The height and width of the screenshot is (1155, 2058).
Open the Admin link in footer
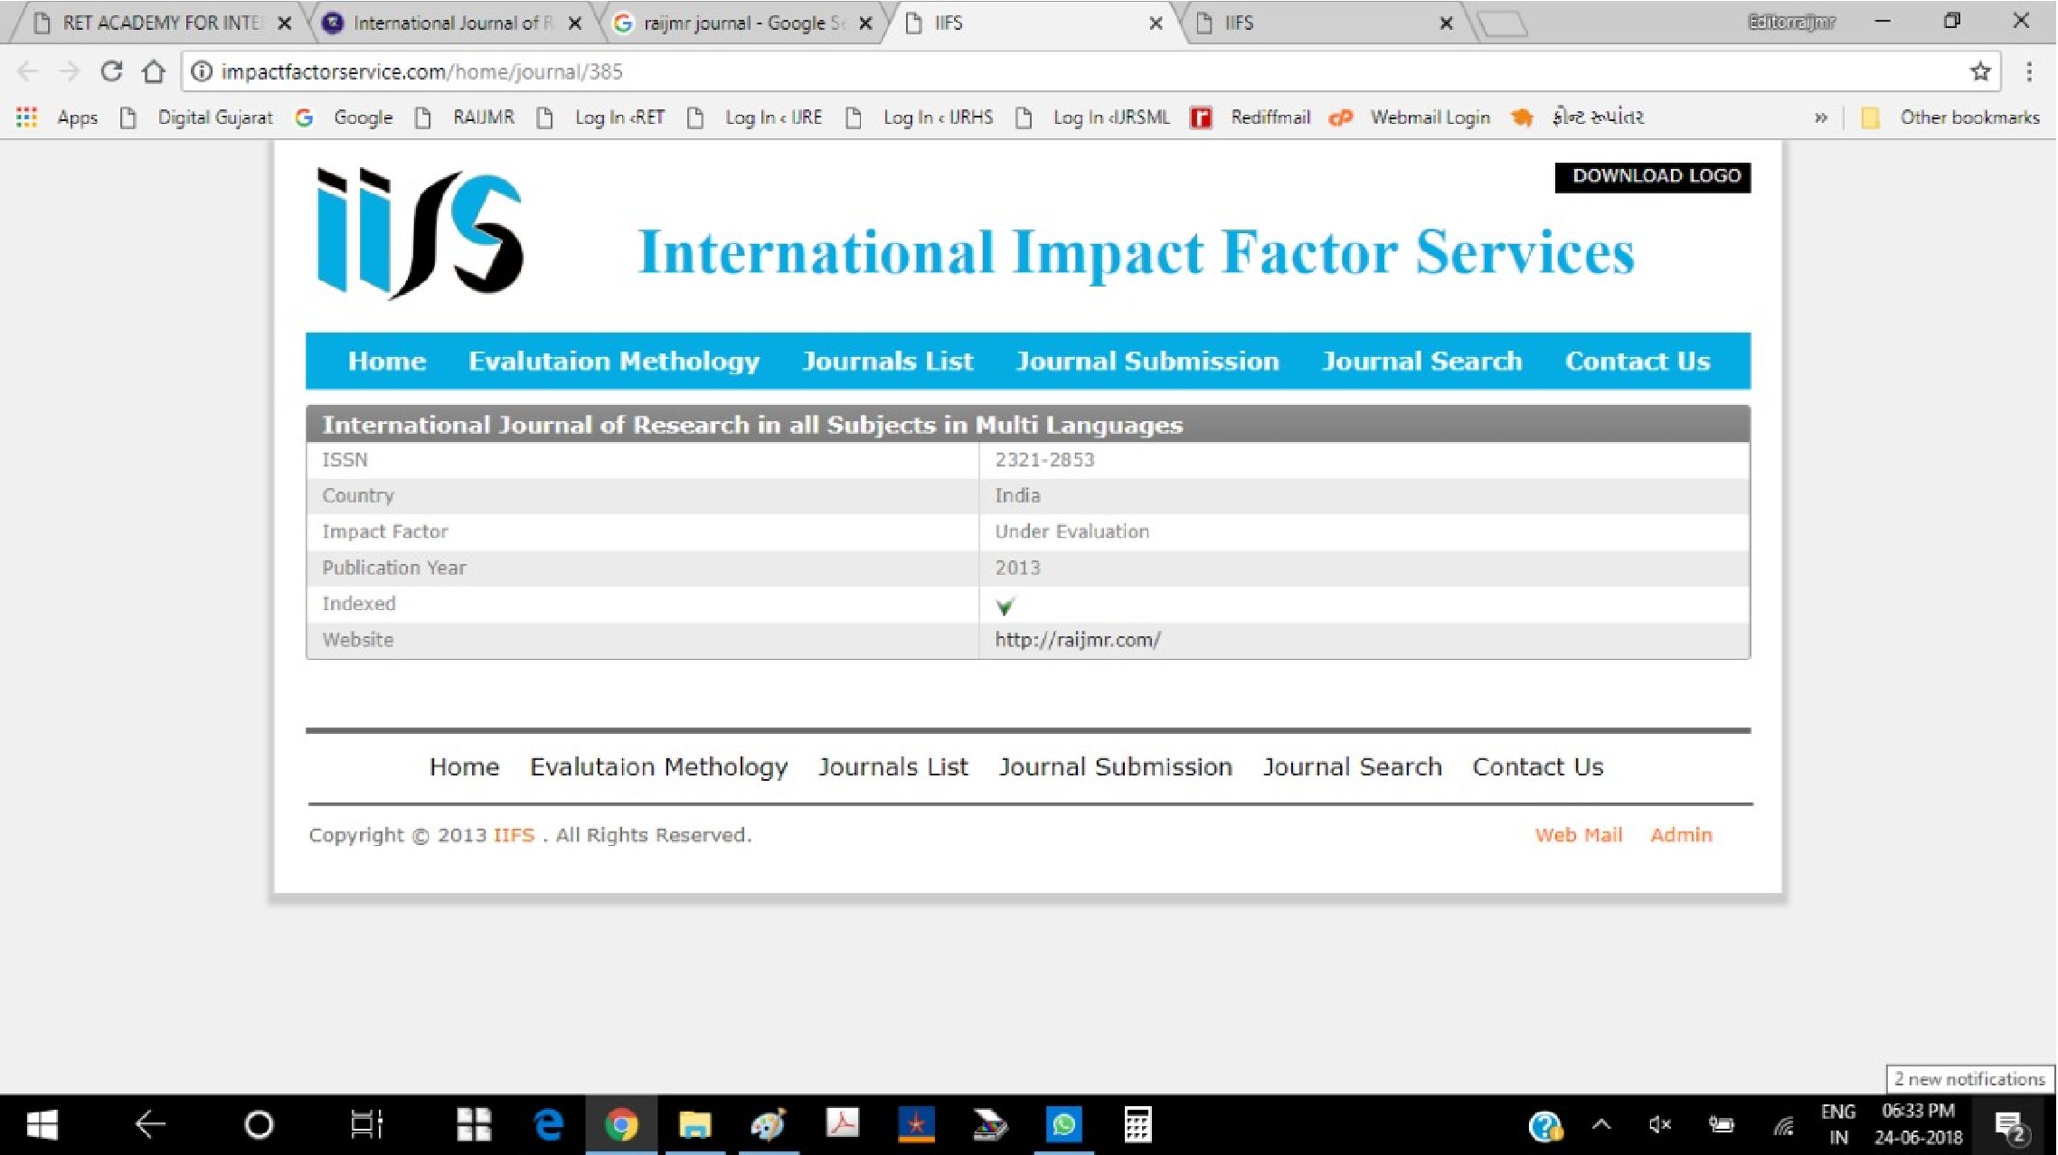[x=1681, y=835]
